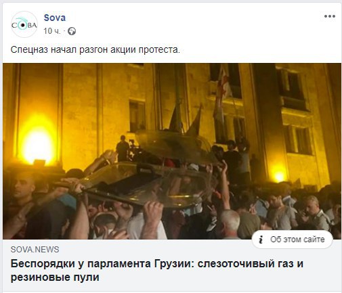Image resolution: width=342 pixels, height=293 pixels.
Task: Click the small lit lamp beside the building column
Action: point(279,175)
